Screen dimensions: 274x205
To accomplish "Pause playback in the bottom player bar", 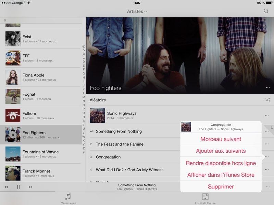I will pos(18,187).
